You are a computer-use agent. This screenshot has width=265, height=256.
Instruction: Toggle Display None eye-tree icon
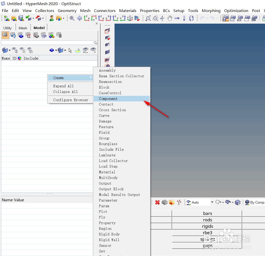click(23, 50)
